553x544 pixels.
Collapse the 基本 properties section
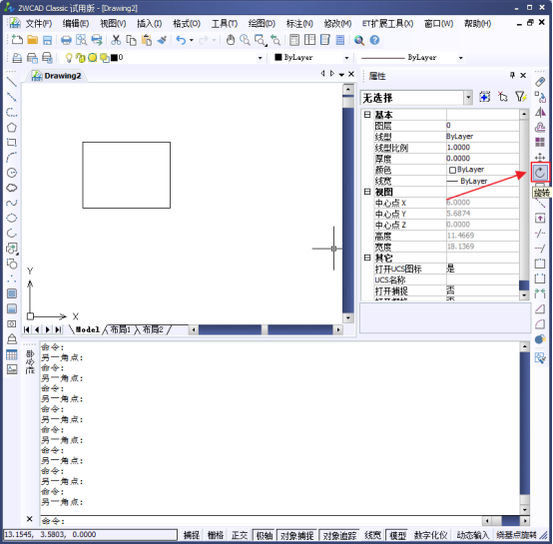pyautogui.click(x=367, y=115)
